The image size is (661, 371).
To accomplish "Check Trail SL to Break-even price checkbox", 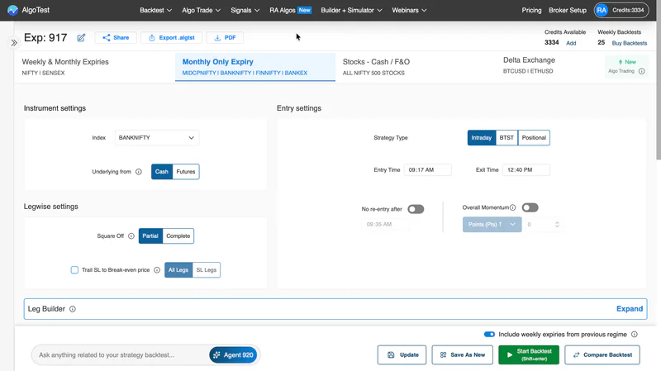I will pyautogui.click(x=74, y=270).
